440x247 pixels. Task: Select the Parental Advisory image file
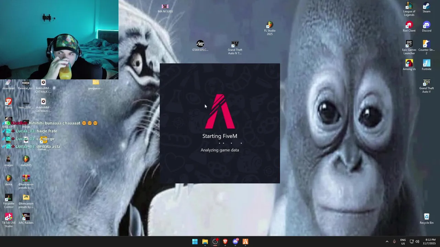click(26, 85)
